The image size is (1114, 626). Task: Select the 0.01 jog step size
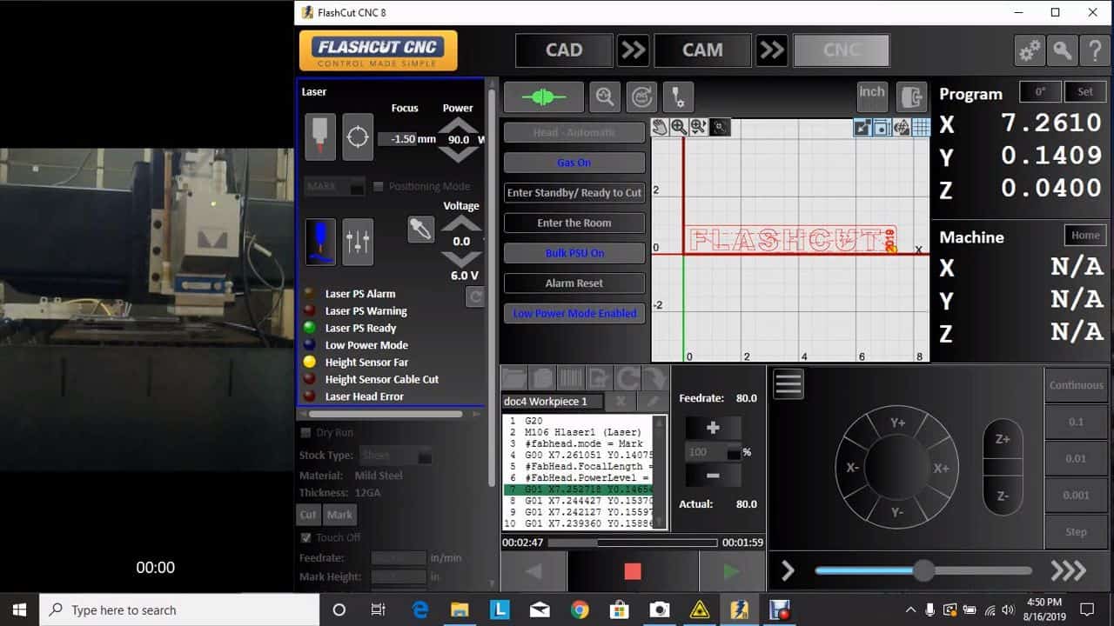coord(1077,458)
